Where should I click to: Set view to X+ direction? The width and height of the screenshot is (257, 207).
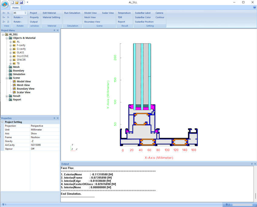coord(4,13)
